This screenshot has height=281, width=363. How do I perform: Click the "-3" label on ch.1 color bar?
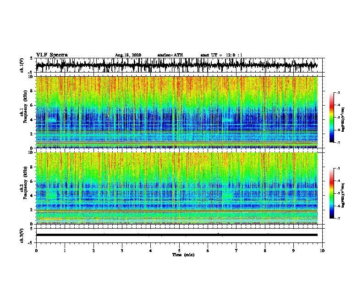338,92
